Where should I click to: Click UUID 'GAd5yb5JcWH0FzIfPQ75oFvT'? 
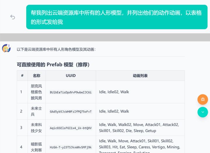coord(71,112)
